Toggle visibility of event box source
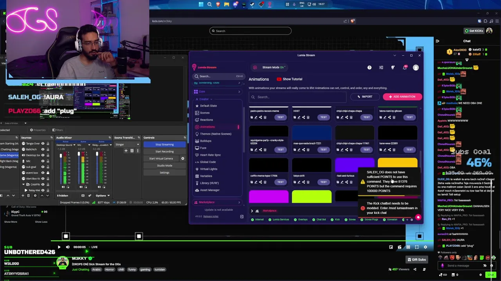Viewport: 501px width, 281px height. pos(43,173)
